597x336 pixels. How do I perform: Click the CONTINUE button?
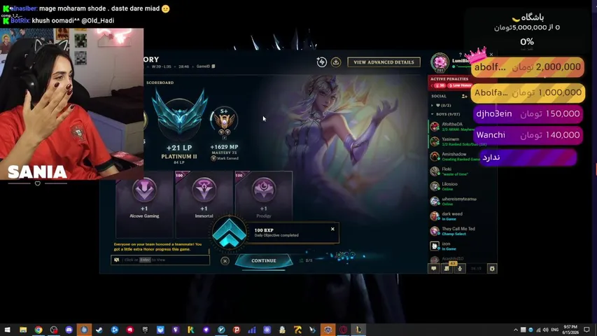263,260
